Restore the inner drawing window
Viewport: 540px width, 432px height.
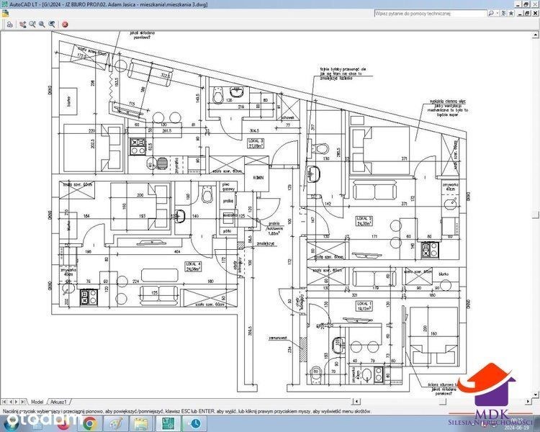[528, 13]
